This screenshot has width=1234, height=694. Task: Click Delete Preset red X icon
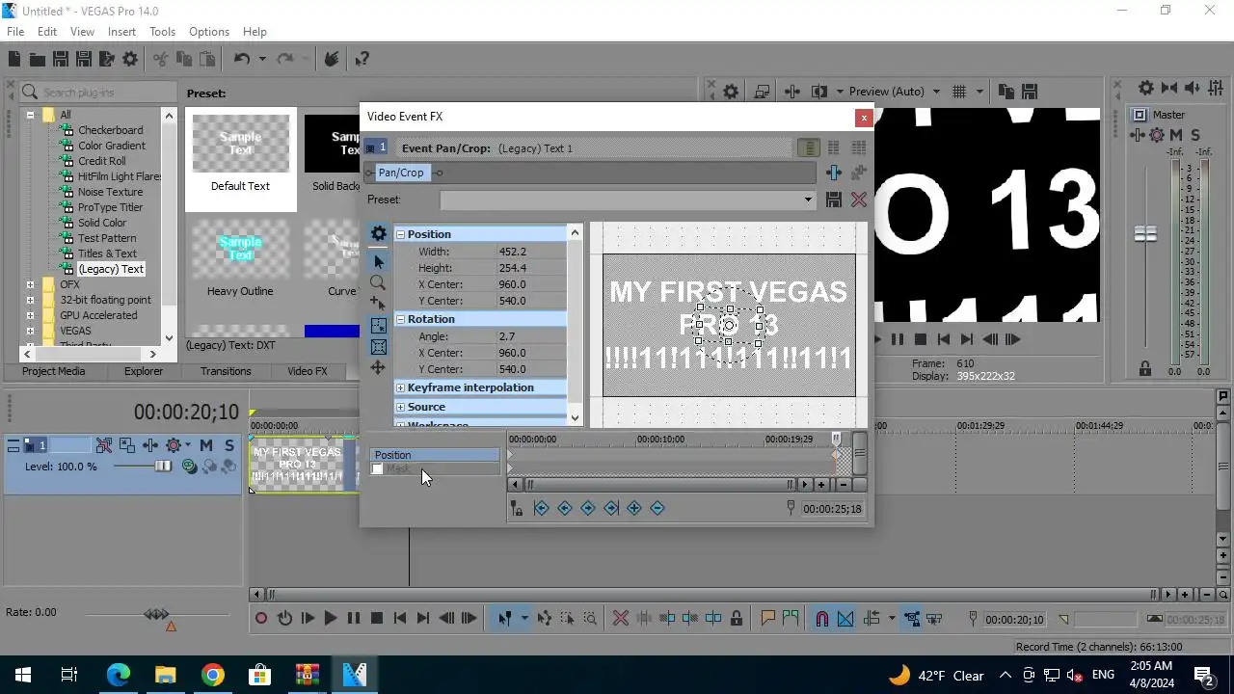[x=858, y=200]
